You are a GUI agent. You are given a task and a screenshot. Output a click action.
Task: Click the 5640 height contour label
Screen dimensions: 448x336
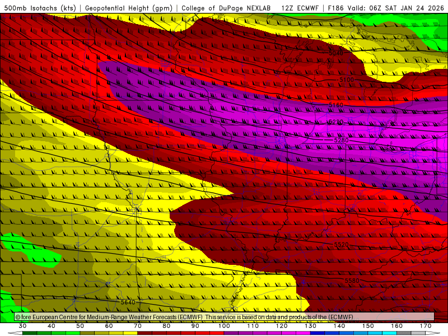point(128,302)
